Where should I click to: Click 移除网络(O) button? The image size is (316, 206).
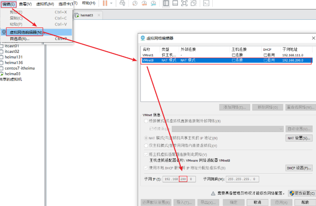coord(268,108)
